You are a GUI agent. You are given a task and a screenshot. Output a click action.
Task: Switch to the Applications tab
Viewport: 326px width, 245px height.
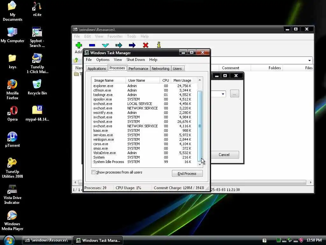click(97, 69)
